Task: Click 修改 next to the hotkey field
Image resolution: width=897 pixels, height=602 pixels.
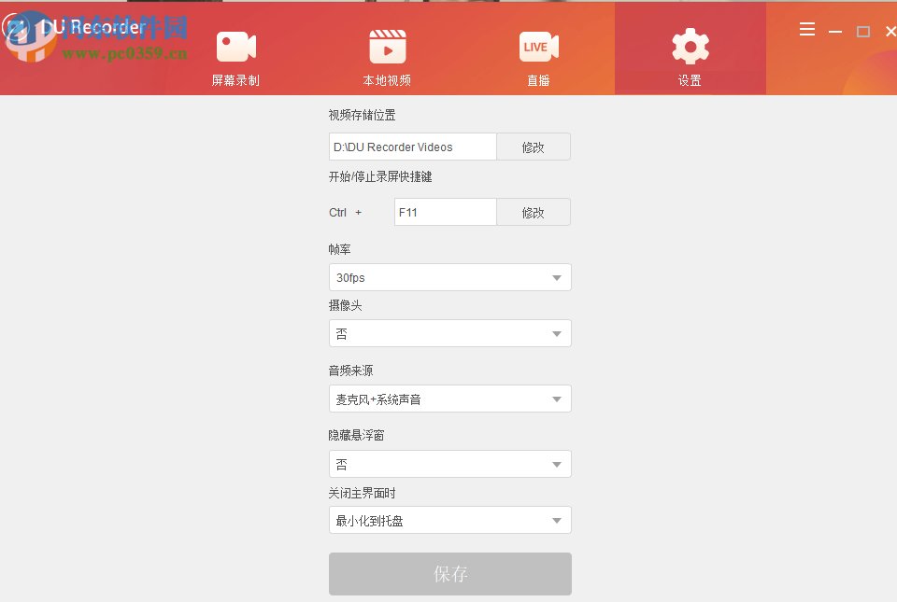Action: 533,212
